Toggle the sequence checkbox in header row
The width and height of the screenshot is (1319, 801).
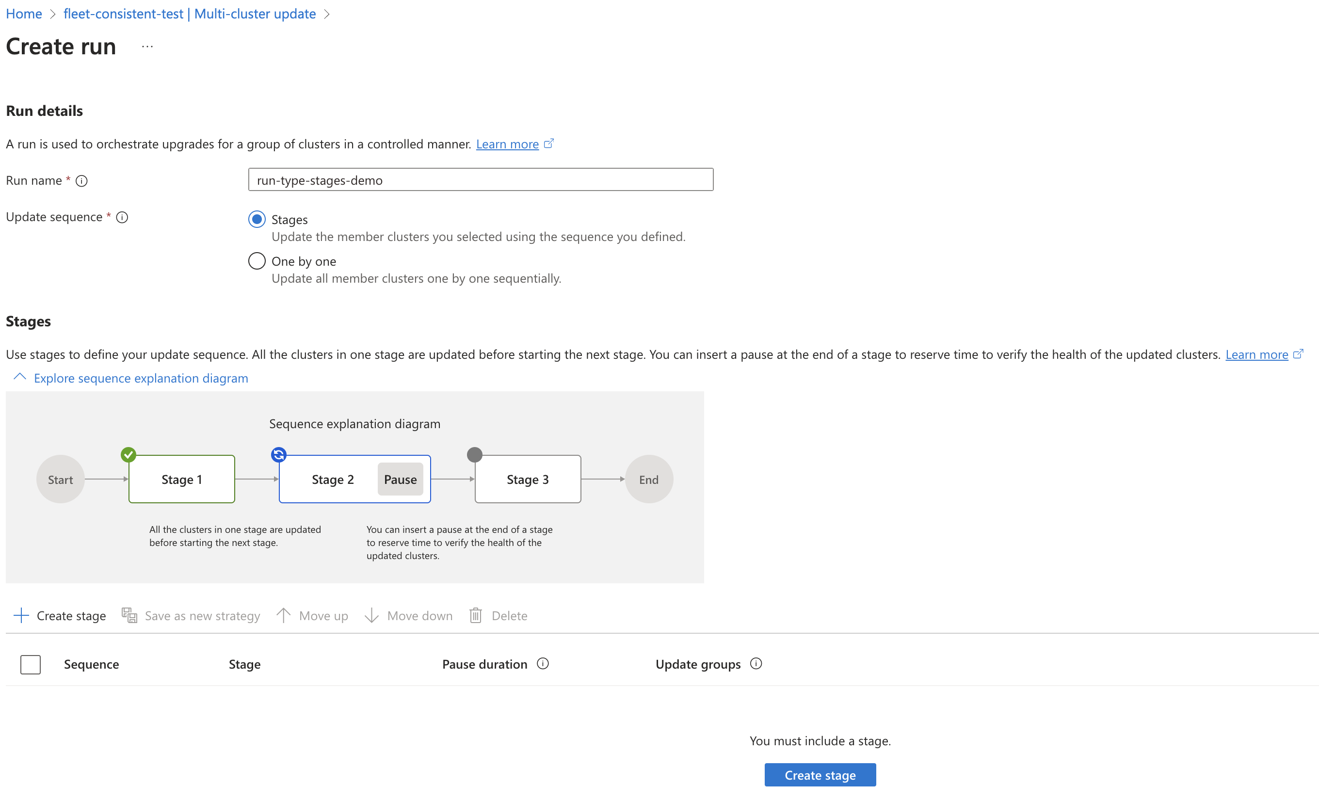30,663
